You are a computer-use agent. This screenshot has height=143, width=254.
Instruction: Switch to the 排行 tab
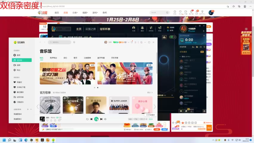(x=65, y=58)
